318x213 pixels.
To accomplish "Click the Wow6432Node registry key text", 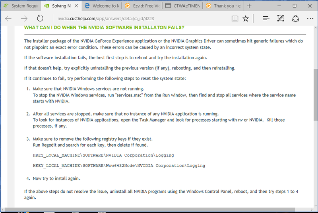I will pyautogui.click(x=119, y=166).
